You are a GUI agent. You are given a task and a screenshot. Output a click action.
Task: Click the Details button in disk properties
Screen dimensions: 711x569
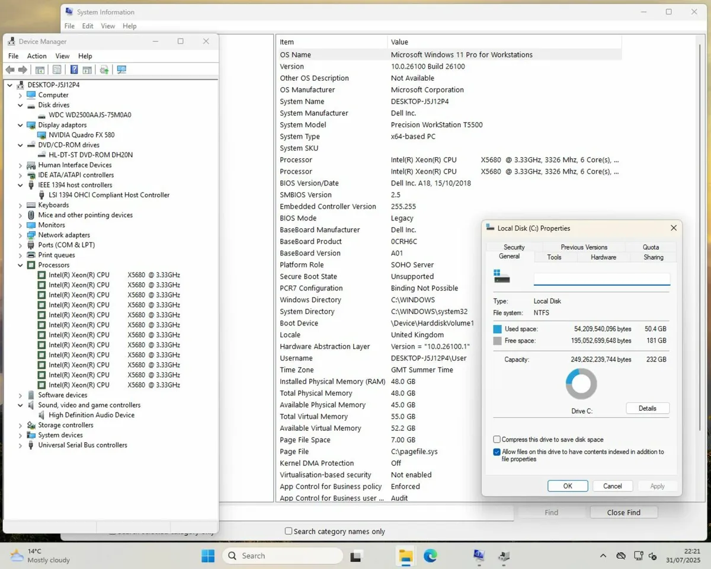point(648,408)
